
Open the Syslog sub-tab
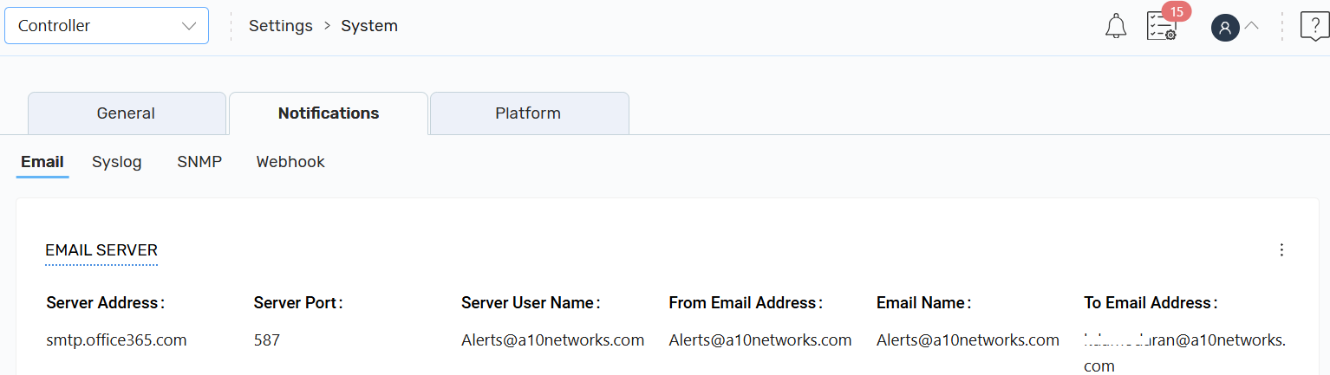[117, 162]
